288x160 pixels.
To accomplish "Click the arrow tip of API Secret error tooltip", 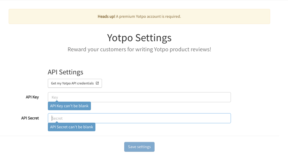I will point(54,123).
